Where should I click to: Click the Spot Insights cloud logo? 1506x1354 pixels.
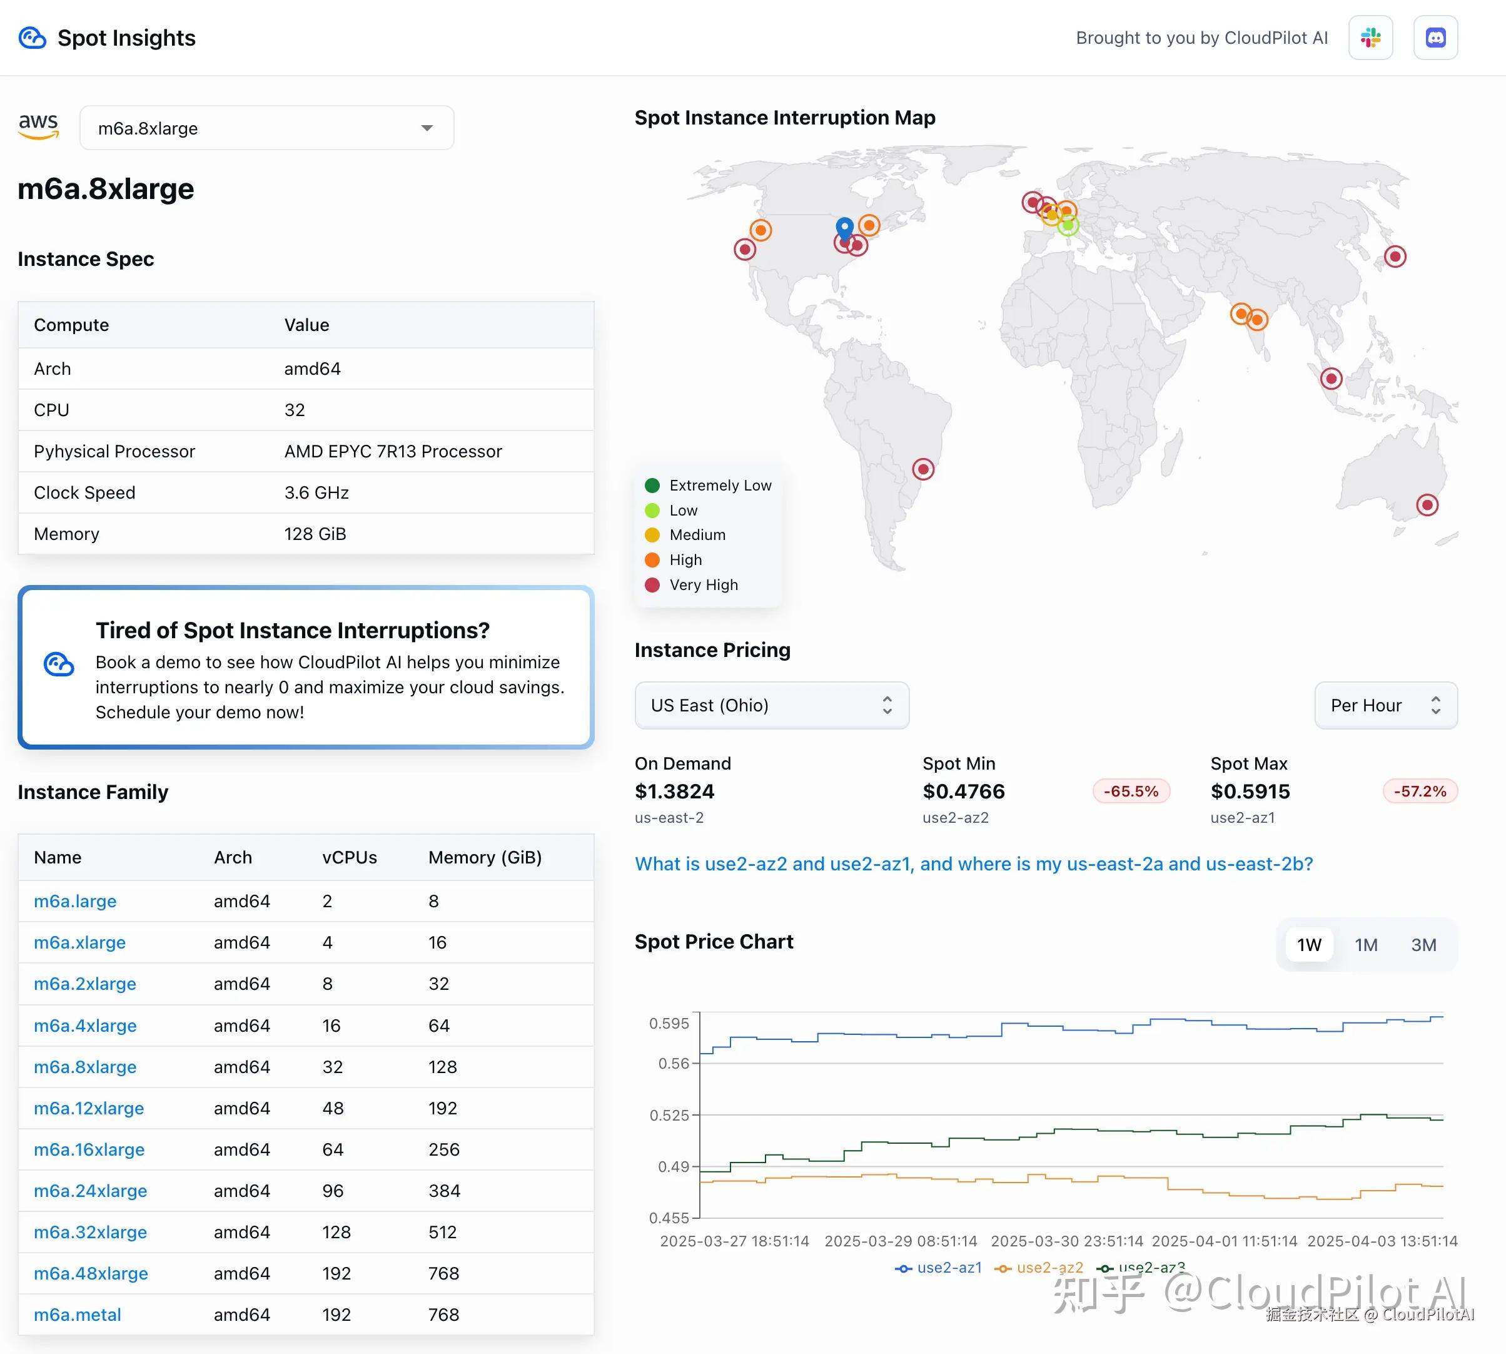(32, 38)
